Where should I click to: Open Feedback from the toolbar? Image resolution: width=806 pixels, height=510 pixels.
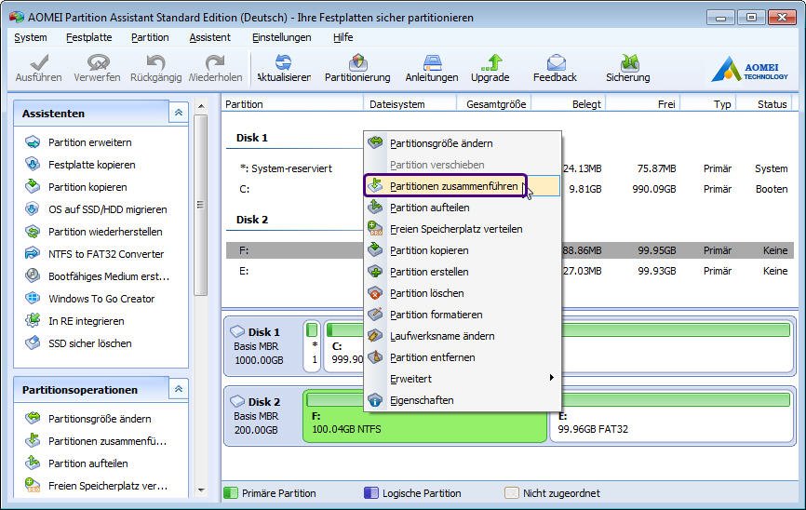(555, 68)
